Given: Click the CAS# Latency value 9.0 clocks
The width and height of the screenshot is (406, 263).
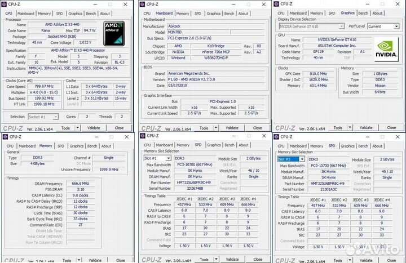Looking at the screenshot, I should (80, 195).
